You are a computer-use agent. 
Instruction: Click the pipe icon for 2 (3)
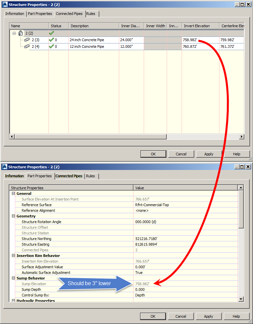coord(27,40)
